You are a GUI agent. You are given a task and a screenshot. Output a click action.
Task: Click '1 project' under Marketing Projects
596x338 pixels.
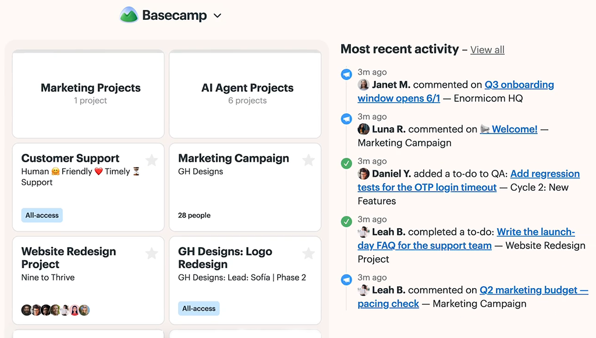point(90,100)
